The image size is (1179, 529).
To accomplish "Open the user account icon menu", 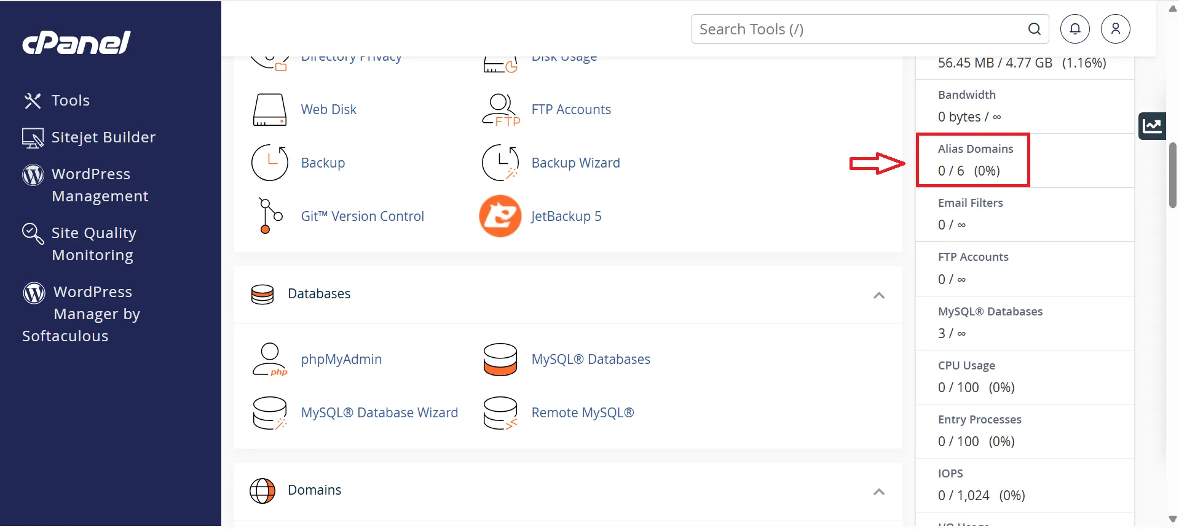I will click(1115, 29).
